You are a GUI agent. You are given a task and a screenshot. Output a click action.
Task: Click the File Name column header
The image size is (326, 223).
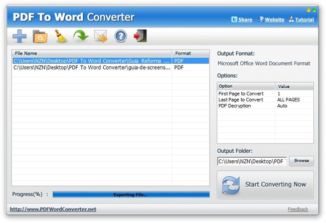pos(92,54)
